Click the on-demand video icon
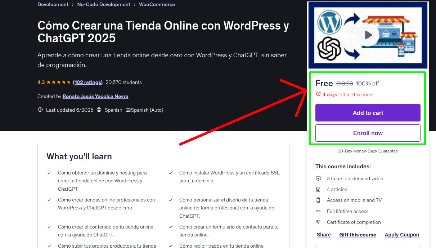 318,178
